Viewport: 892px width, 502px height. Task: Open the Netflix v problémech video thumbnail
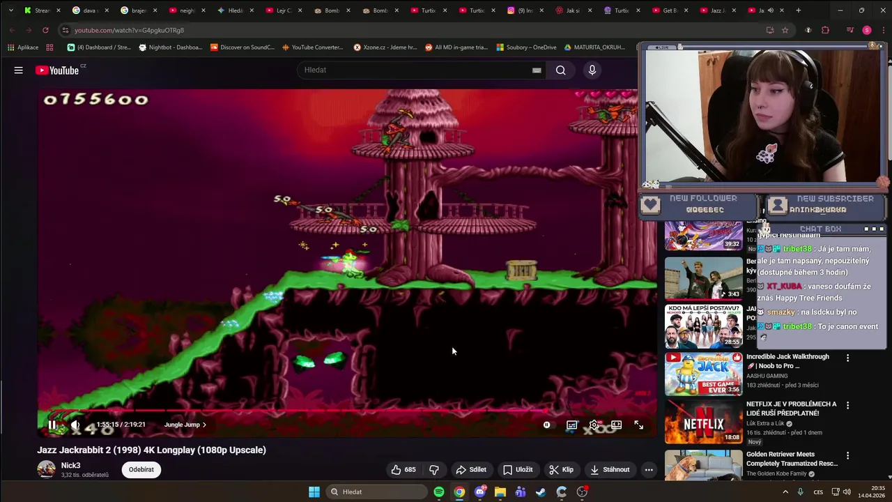point(703,422)
